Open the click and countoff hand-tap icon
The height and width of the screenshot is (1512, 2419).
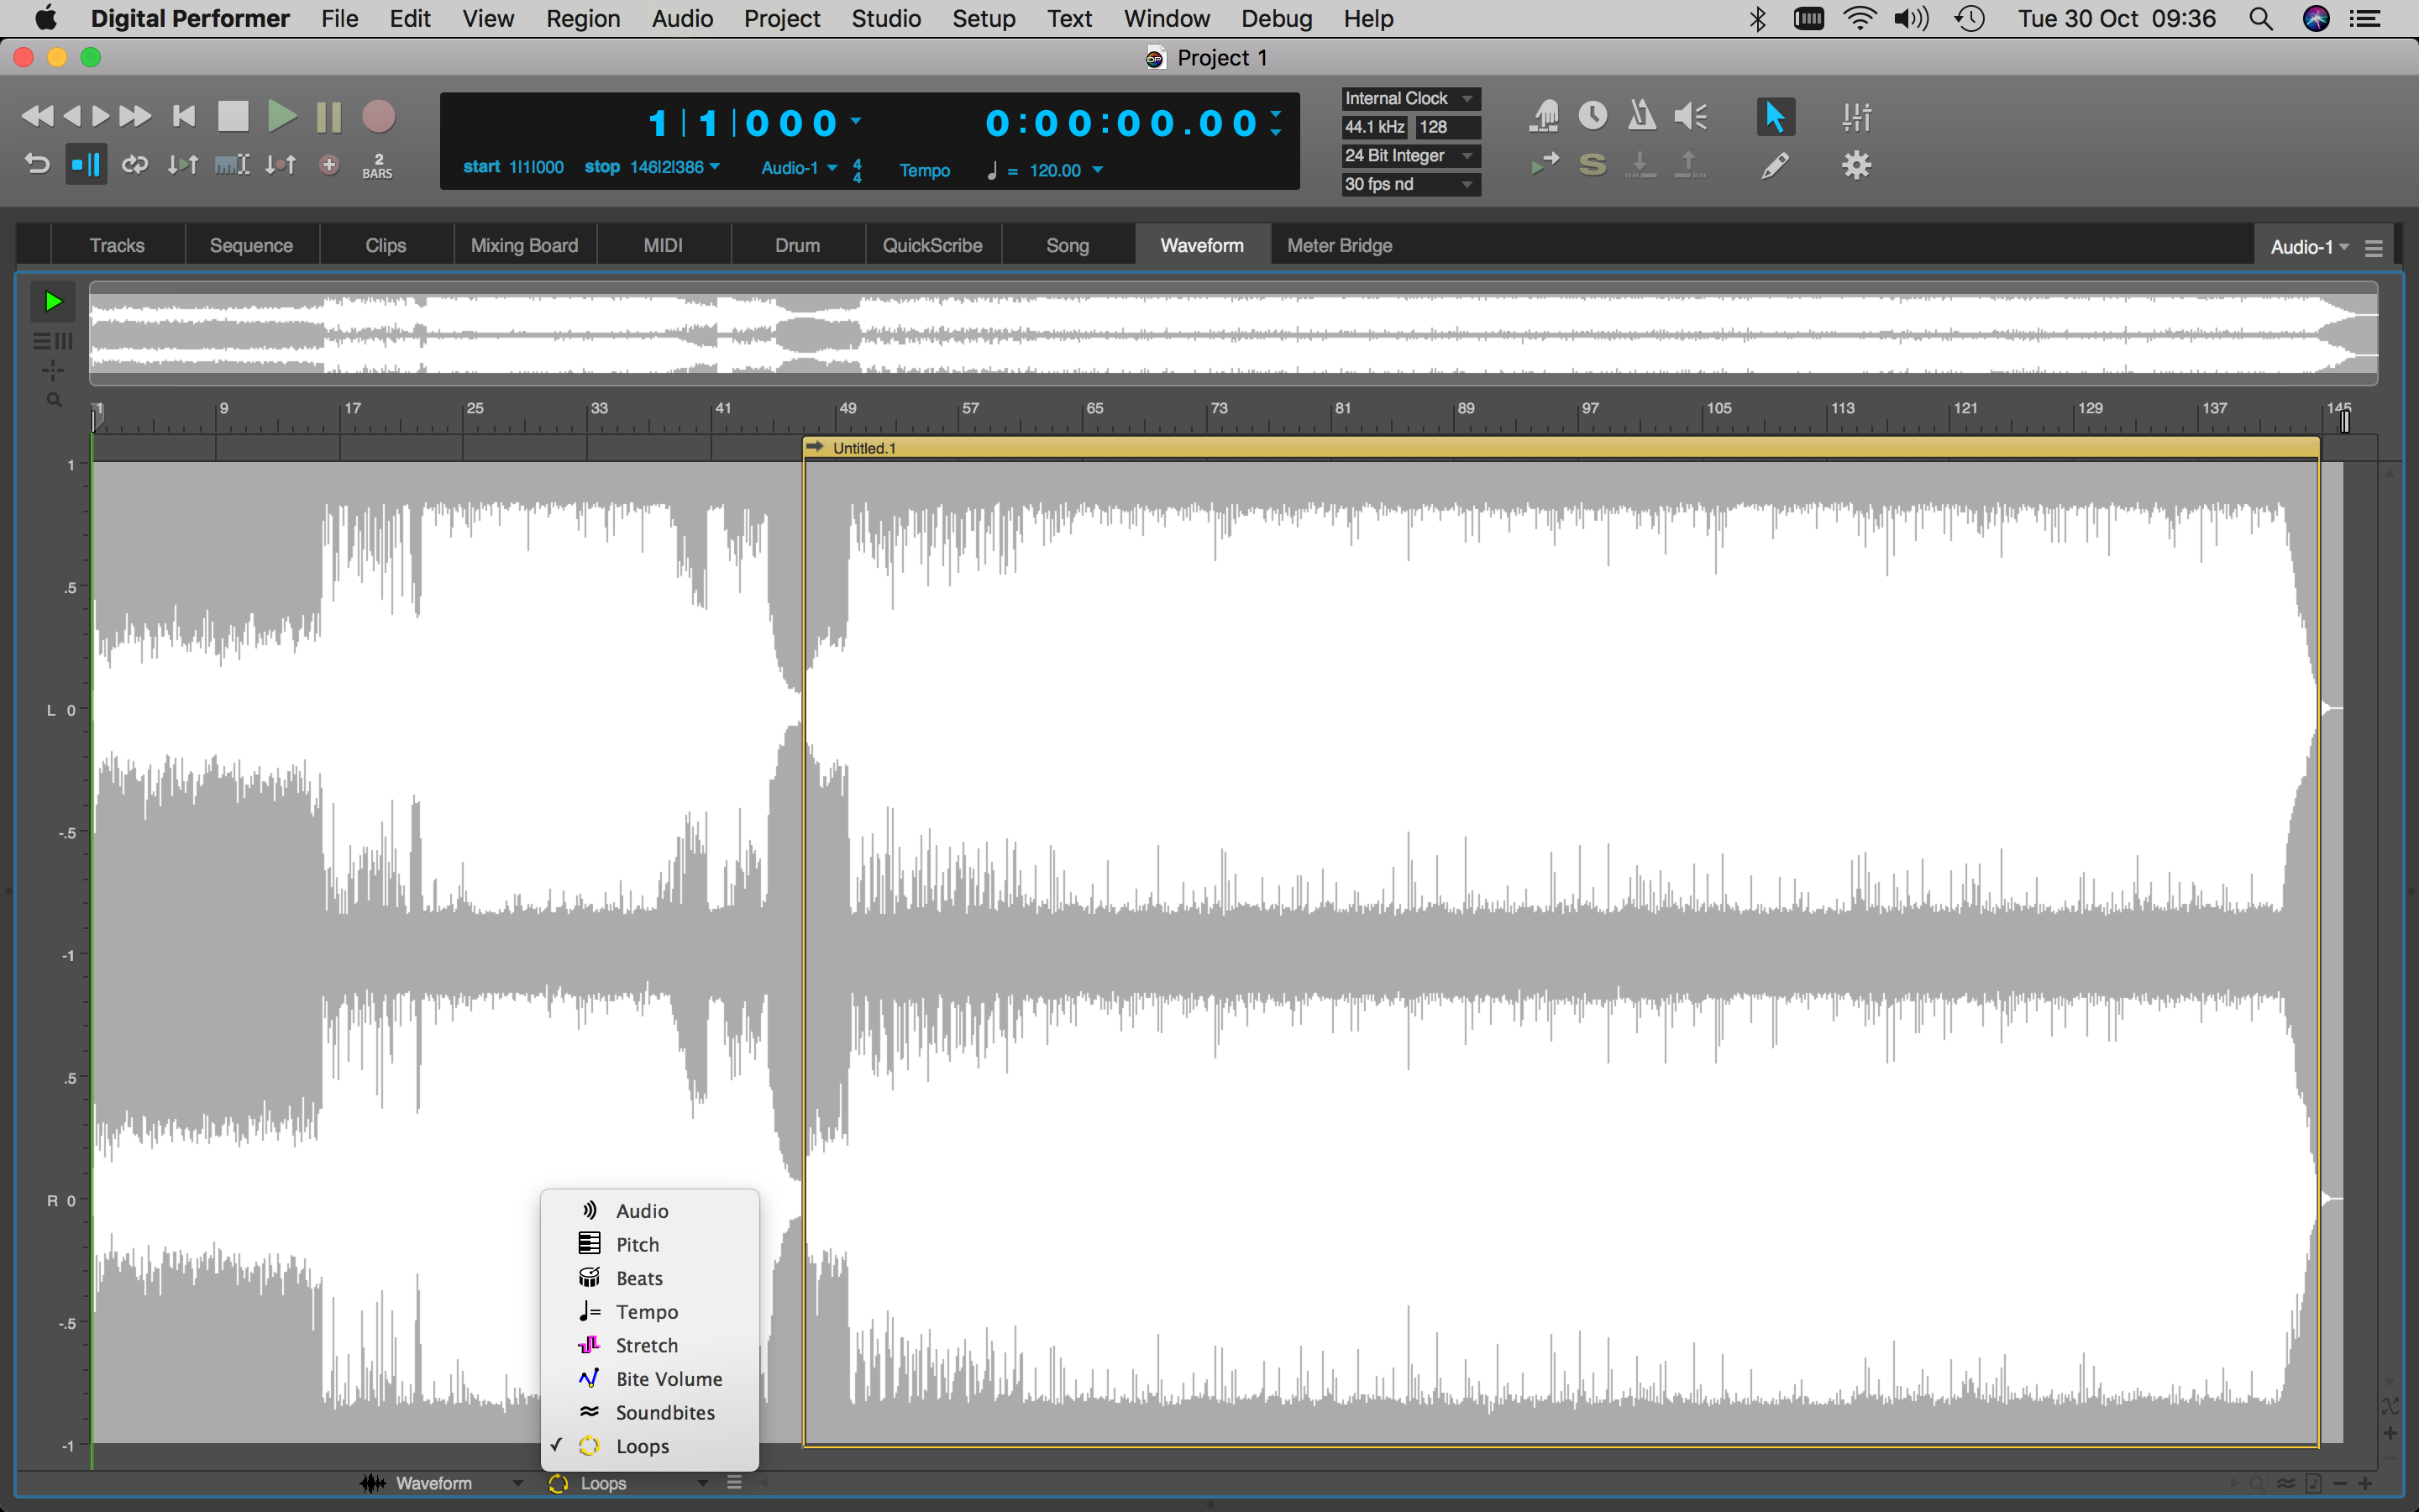[1545, 116]
